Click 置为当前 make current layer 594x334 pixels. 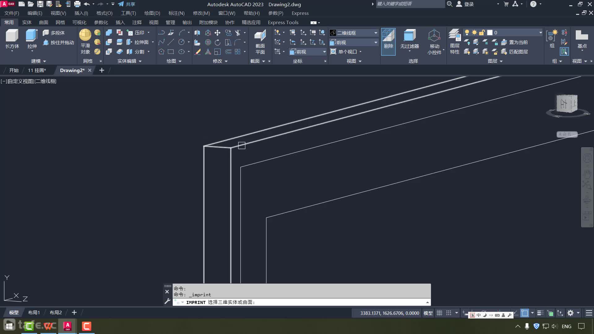pyautogui.click(x=514, y=42)
